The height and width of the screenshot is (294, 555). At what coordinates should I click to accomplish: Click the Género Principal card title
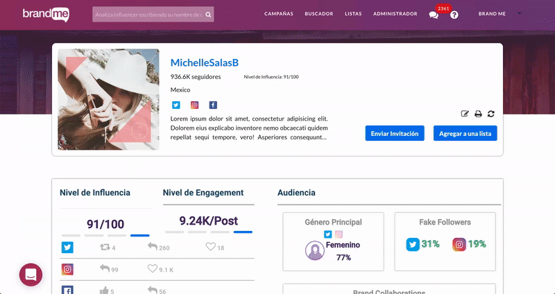coord(333,222)
